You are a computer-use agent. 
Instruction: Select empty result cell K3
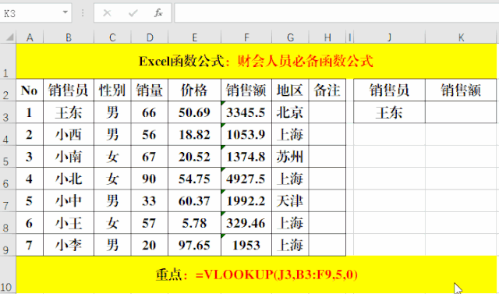(461, 112)
